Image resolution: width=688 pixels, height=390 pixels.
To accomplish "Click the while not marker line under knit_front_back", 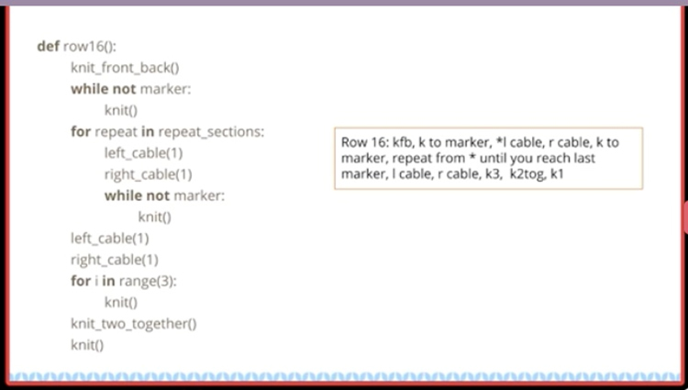I will pyautogui.click(x=131, y=89).
